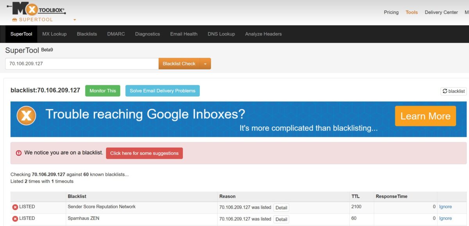Click the TTL value 2100
Image resolution: width=469 pixels, height=226 pixels.
357,207
